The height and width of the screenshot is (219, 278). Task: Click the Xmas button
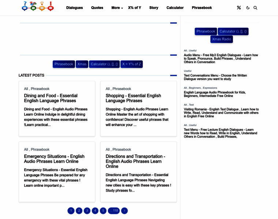tap(82, 64)
